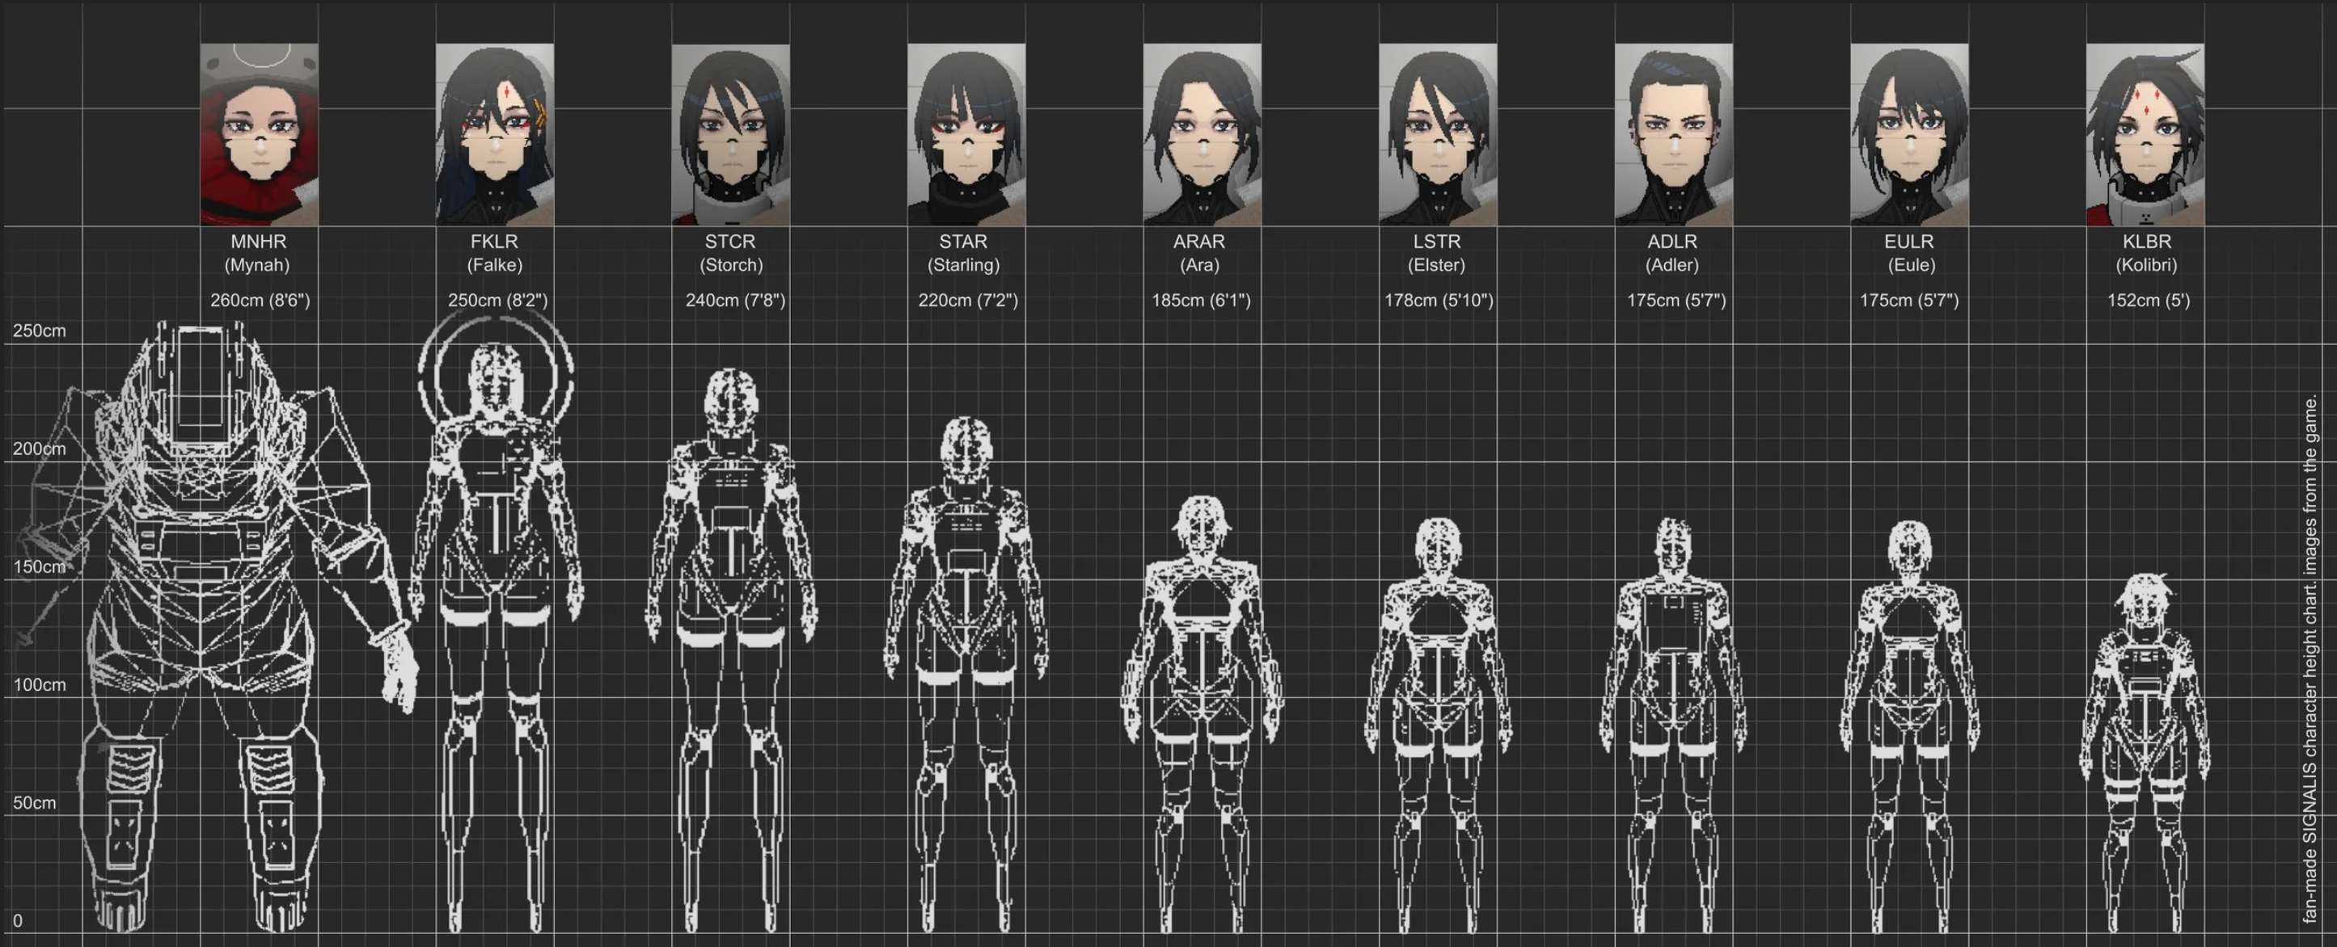The height and width of the screenshot is (947, 2337).
Task: Click the STAR Starling portrait image
Action: (966, 134)
